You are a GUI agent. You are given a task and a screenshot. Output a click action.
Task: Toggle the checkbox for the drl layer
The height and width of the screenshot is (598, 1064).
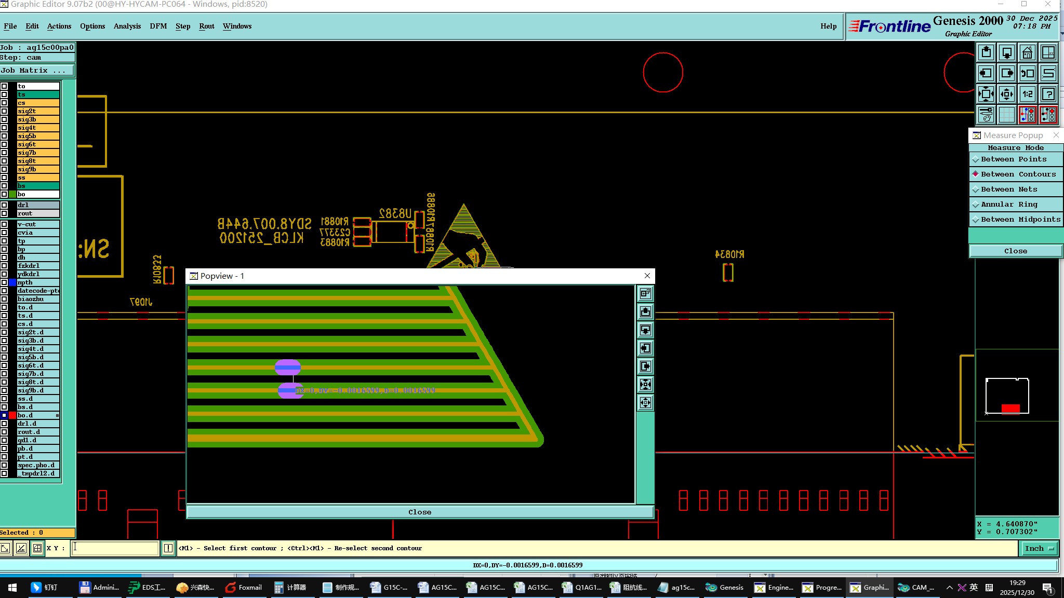(x=4, y=205)
